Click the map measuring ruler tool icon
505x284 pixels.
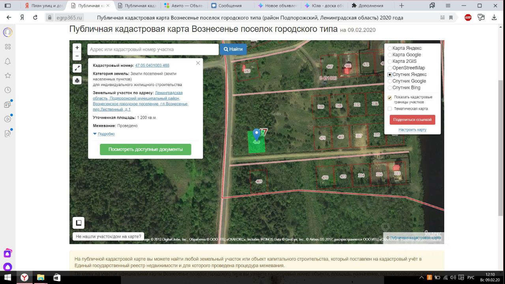click(x=79, y=223)
